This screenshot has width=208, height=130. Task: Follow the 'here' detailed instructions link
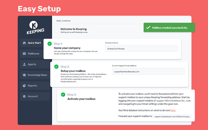(173, 110)
